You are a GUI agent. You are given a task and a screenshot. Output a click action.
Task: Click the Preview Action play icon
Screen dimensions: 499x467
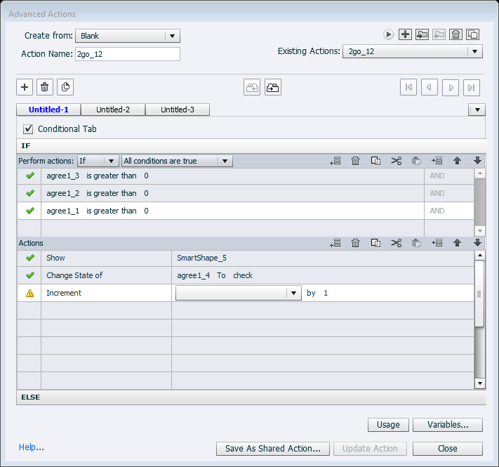[388, 34]
